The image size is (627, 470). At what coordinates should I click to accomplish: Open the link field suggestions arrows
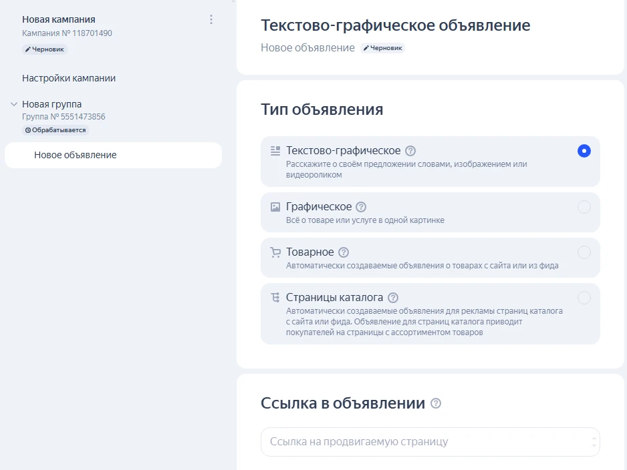coord(594,442)
